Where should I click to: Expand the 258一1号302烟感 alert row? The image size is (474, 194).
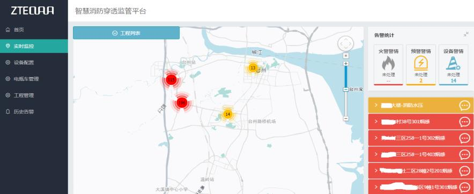pos(421,138)
